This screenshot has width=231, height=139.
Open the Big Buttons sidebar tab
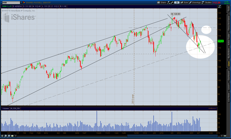[x=228, y=54]
